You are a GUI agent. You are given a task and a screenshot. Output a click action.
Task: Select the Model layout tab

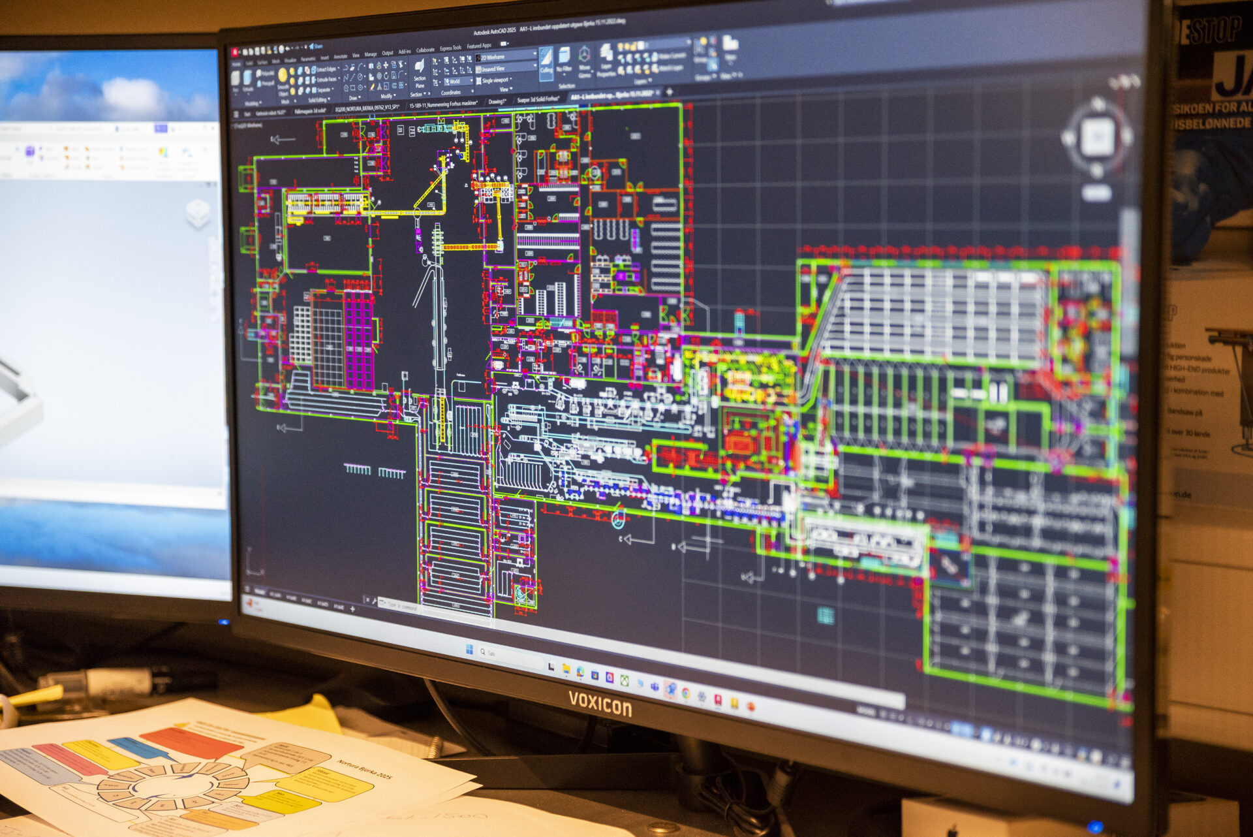[x=260, y=592]
